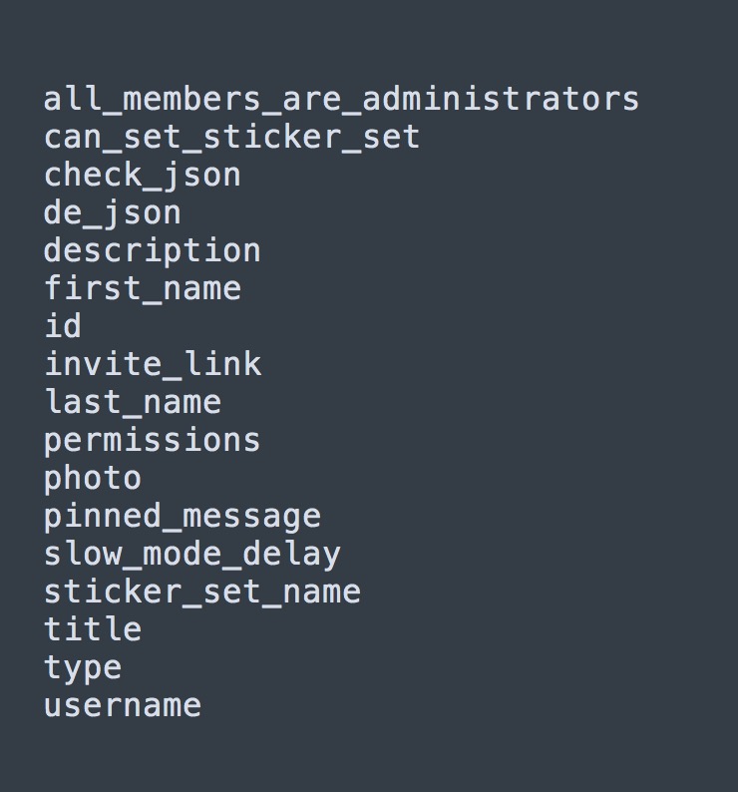Select can_set_sticker_set in the list
This screenshot has width=738, height=792.
[x=231, y=138]
